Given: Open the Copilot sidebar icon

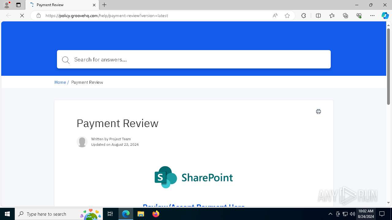Looking at the screenshot, I should coord(385,16).
